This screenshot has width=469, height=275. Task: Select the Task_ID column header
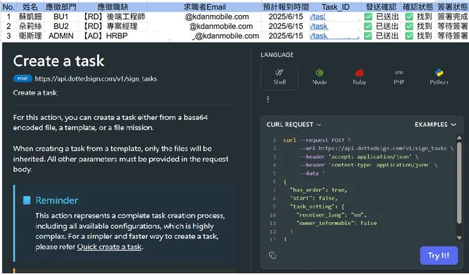click(x=335, y=7)
